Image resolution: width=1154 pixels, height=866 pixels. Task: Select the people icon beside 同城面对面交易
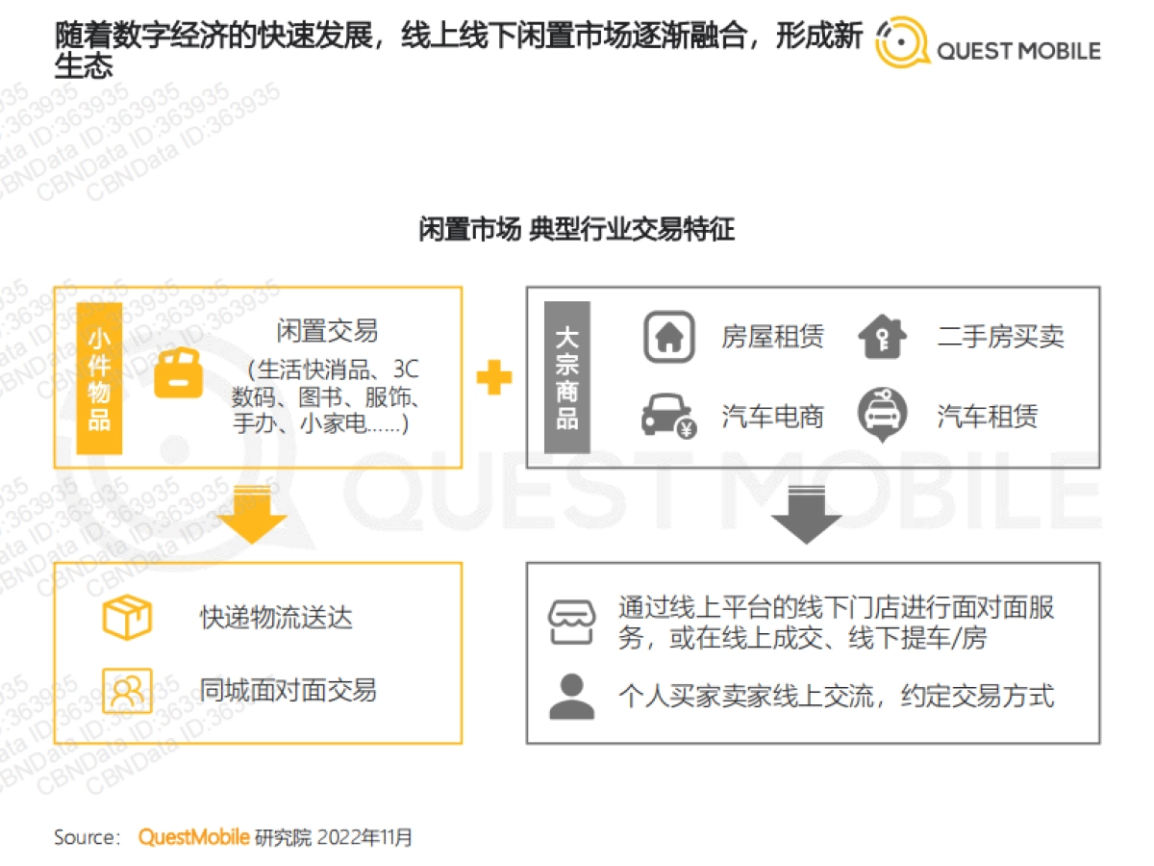pos(127,691)
